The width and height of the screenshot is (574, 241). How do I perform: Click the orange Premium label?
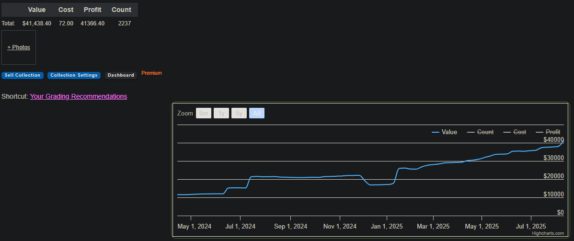click(151, 73)
